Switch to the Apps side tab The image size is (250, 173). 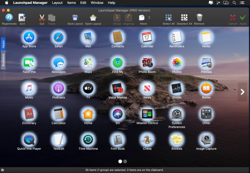tap(3, 44)
